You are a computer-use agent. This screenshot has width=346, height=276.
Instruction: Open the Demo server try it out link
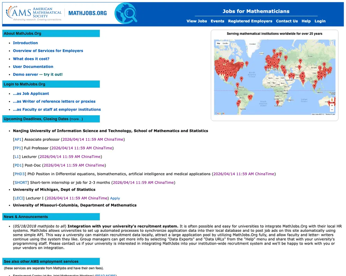38,75
